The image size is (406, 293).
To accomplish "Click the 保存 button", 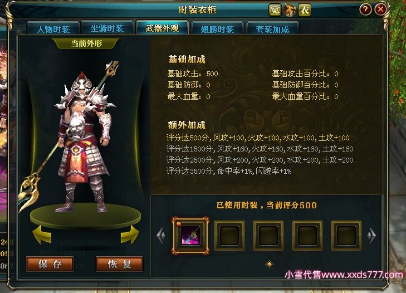I will click(50, 264).
